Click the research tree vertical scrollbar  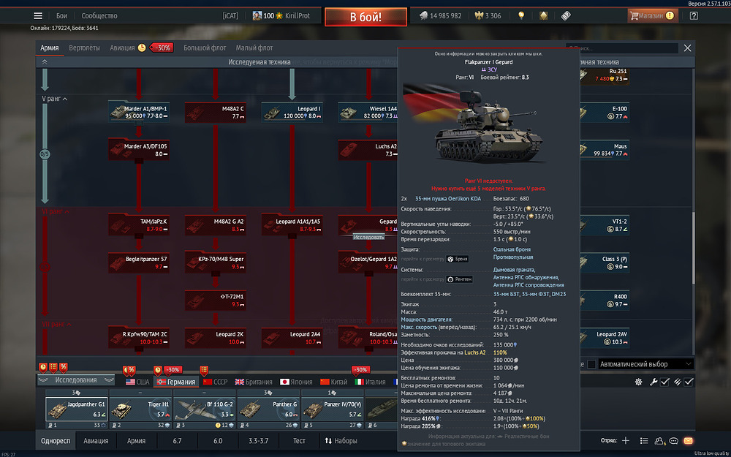(x=693, y=247)
